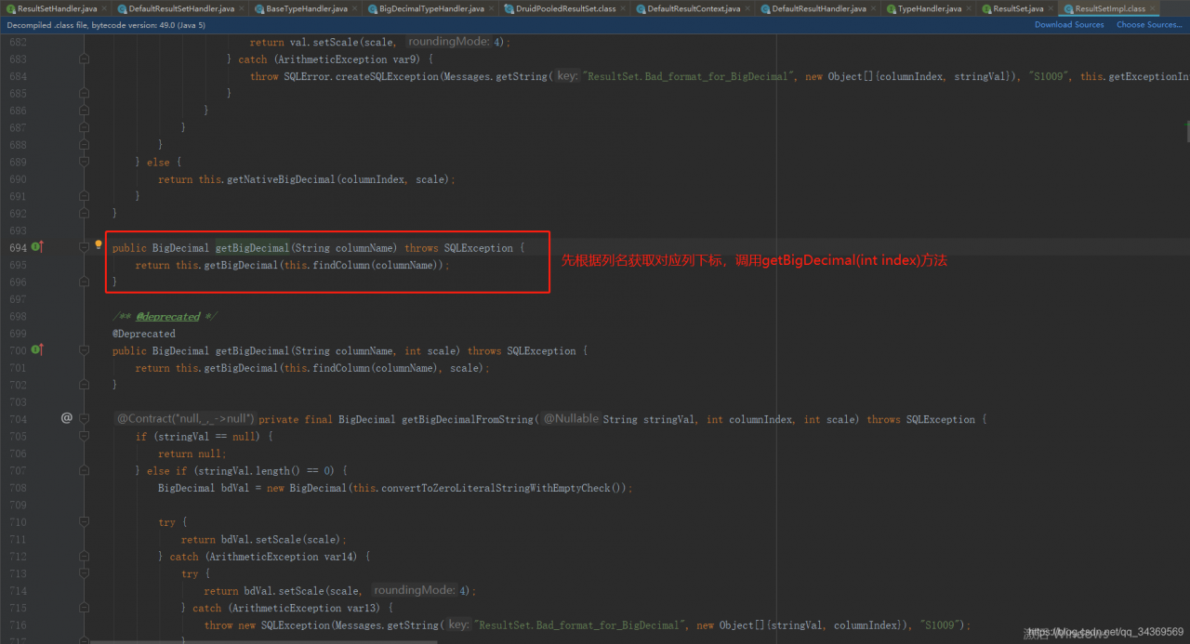Click the file icon on TypeHandler.java tab

point(891,8)
